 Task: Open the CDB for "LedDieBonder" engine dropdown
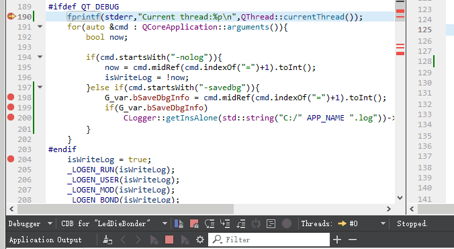(x=114, y=223)
